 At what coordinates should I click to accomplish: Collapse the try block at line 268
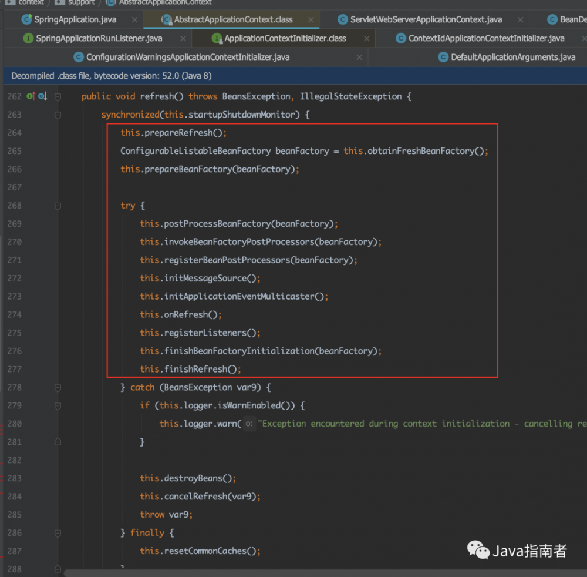tap(57, 206)
